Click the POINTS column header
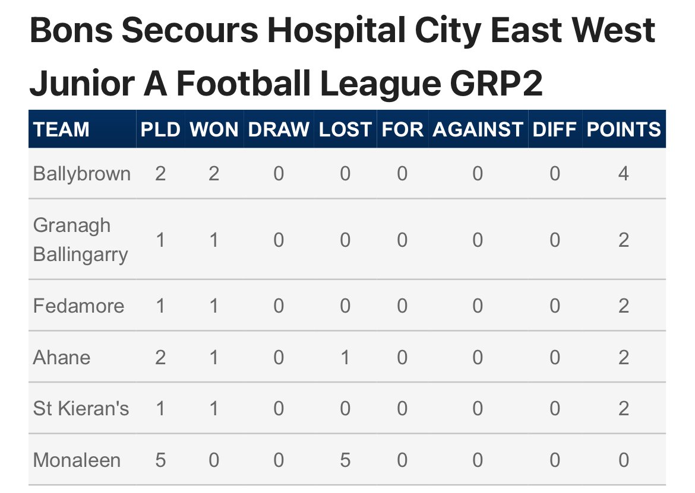Screen dimensions: 695x493 624,130
